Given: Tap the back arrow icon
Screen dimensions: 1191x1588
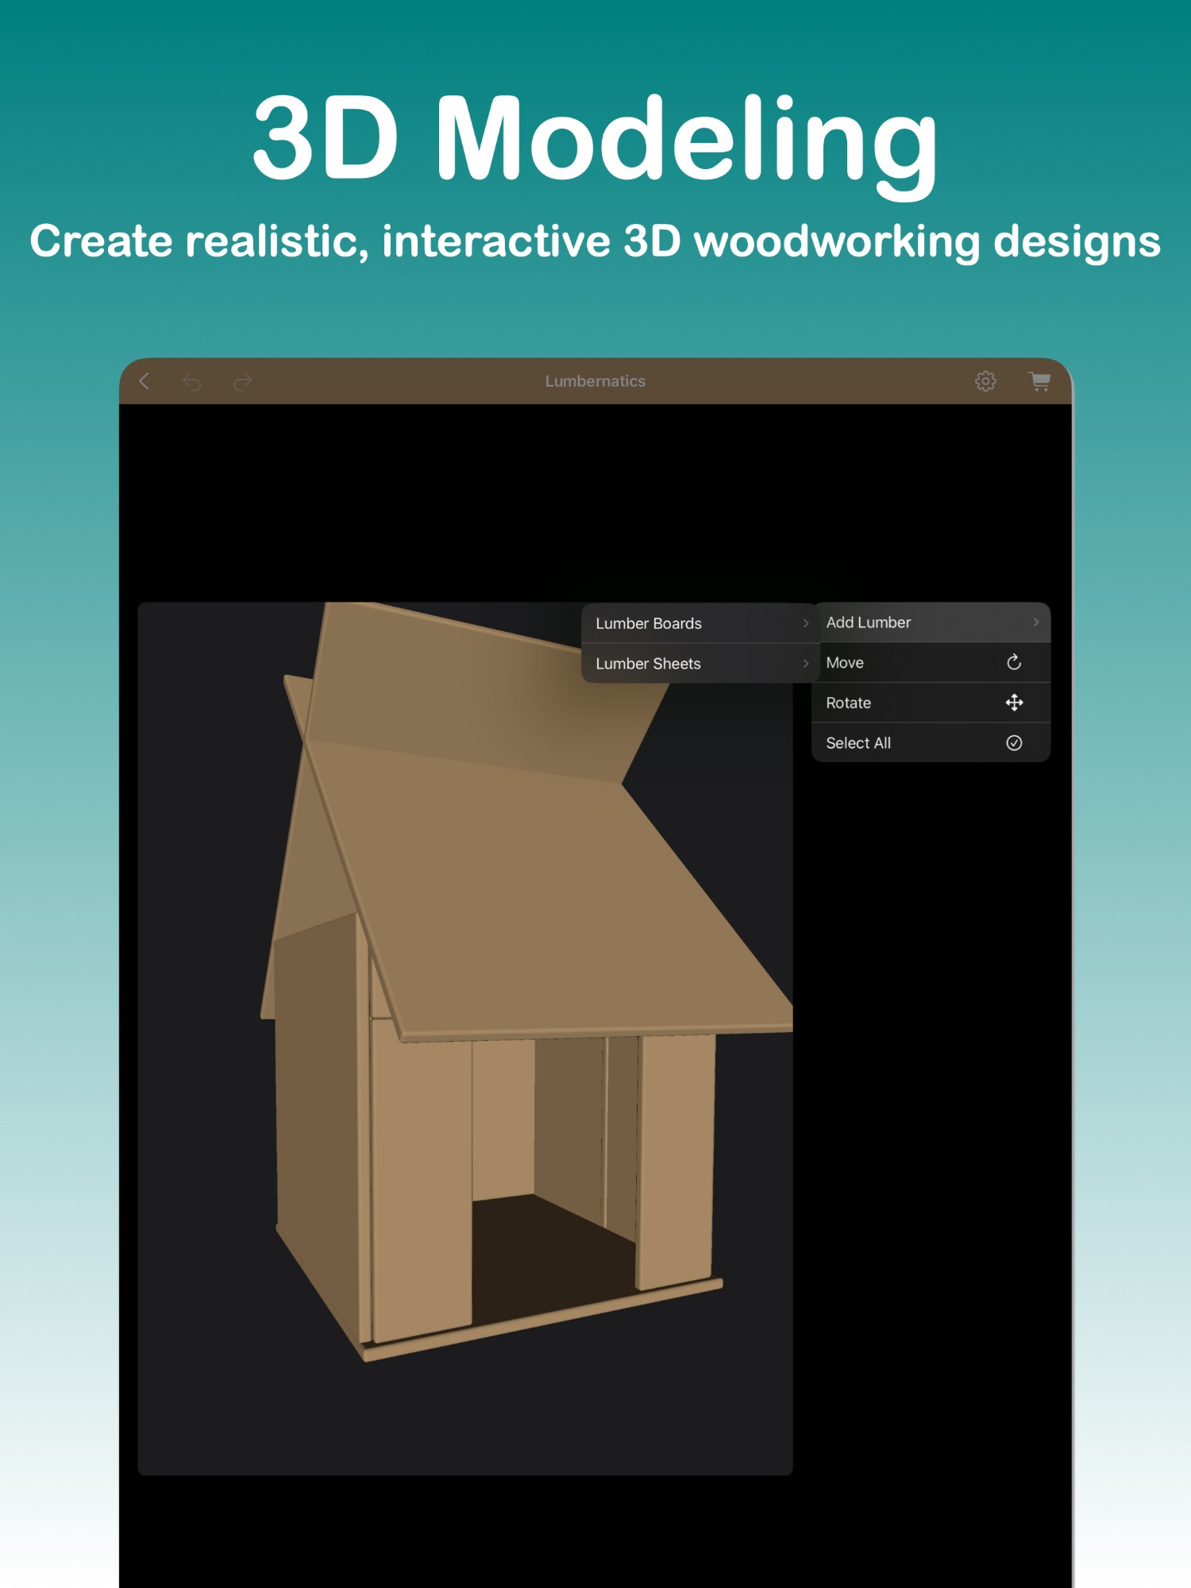Looking at the screenshot, I should click(x=144, y=381).
